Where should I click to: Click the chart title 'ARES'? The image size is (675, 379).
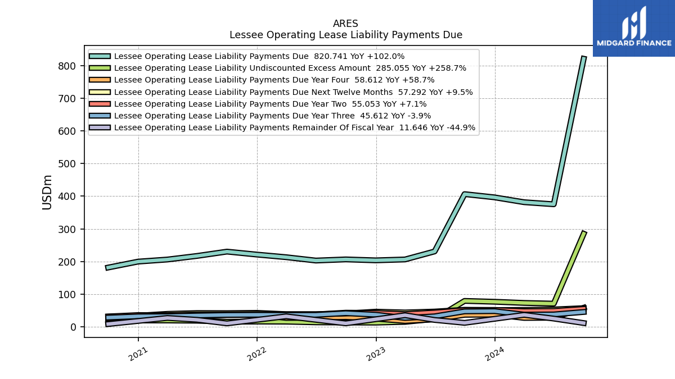click(x=345, y=24)
